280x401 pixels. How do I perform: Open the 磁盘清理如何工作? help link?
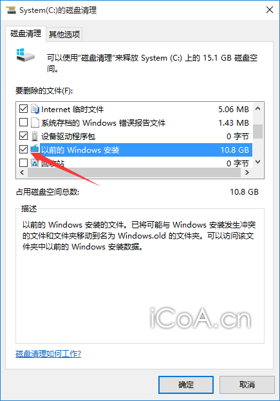pyautogui.click(x=48, y=354)
